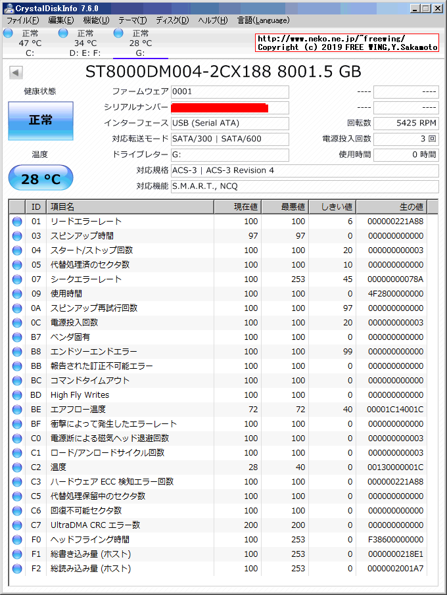Click status icon of リードエラーレート row
Image resolution: width=447 pixels, height=595 pixels.
(x=17, y=222)
